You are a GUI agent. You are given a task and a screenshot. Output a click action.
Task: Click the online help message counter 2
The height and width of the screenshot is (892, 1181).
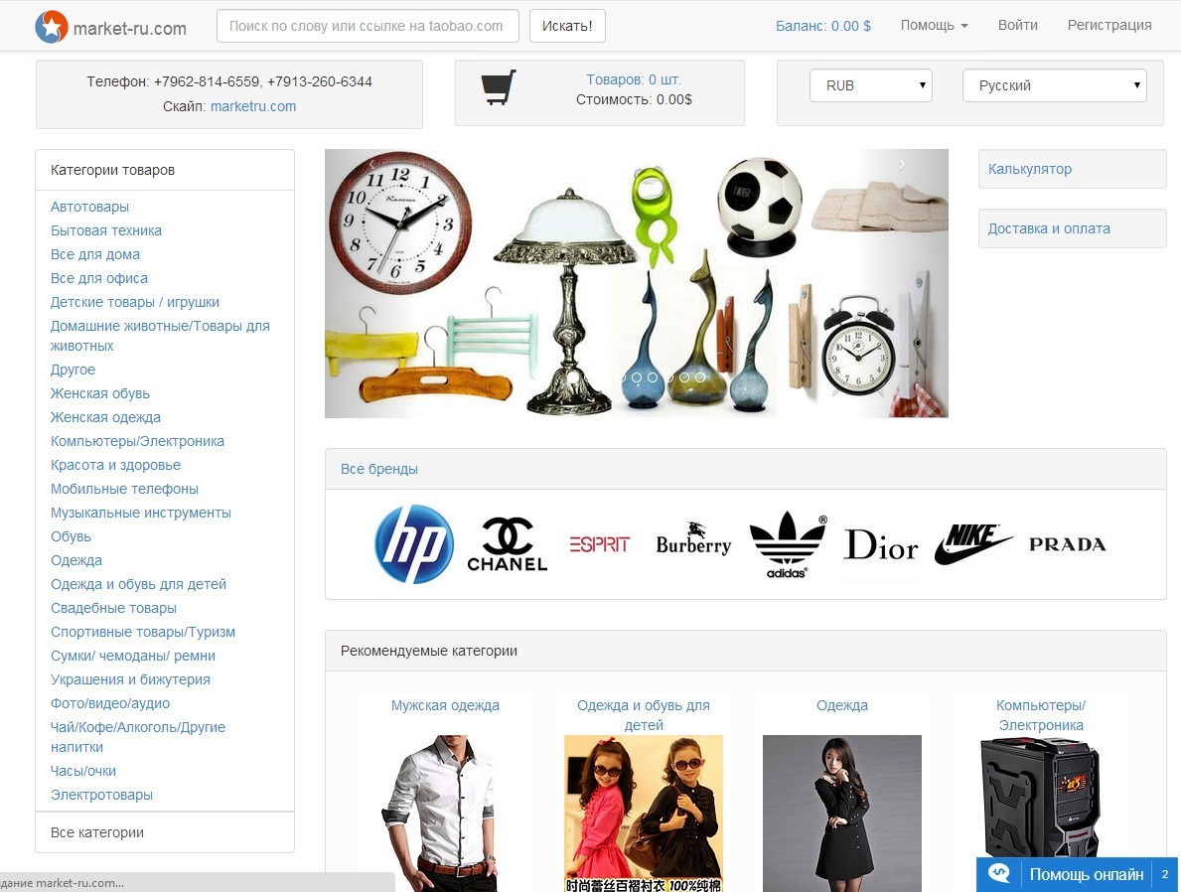coord(1164,875)
